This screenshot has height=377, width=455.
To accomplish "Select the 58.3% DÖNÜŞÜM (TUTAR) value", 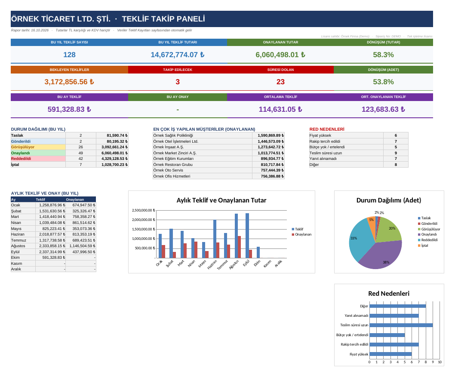I will [383, 55].
